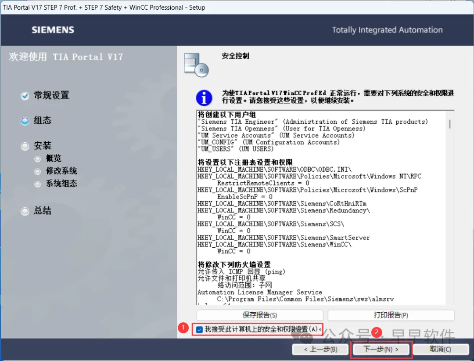Screen dimensions: 474x361
Task: Click the Siemens TIA Engineer line
Action: point(312,122)
